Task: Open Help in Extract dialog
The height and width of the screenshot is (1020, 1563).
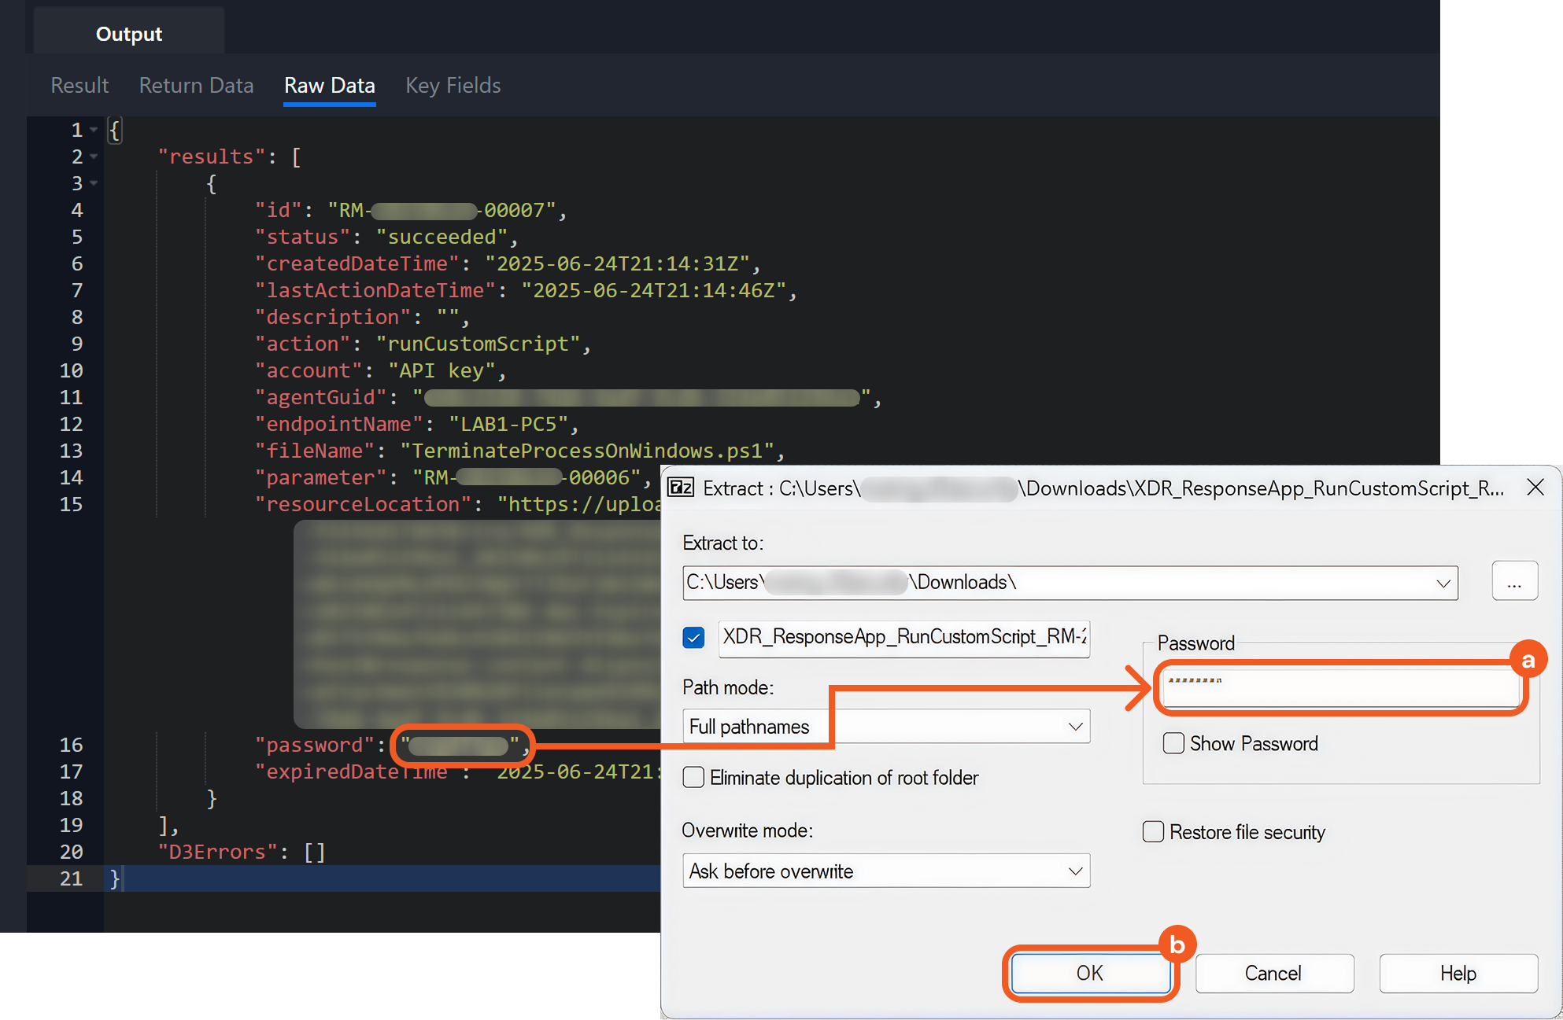Action: [x=1458, y=974]
